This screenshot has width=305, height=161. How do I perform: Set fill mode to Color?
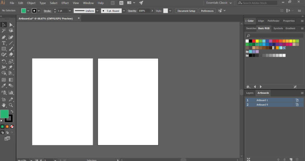2,126
